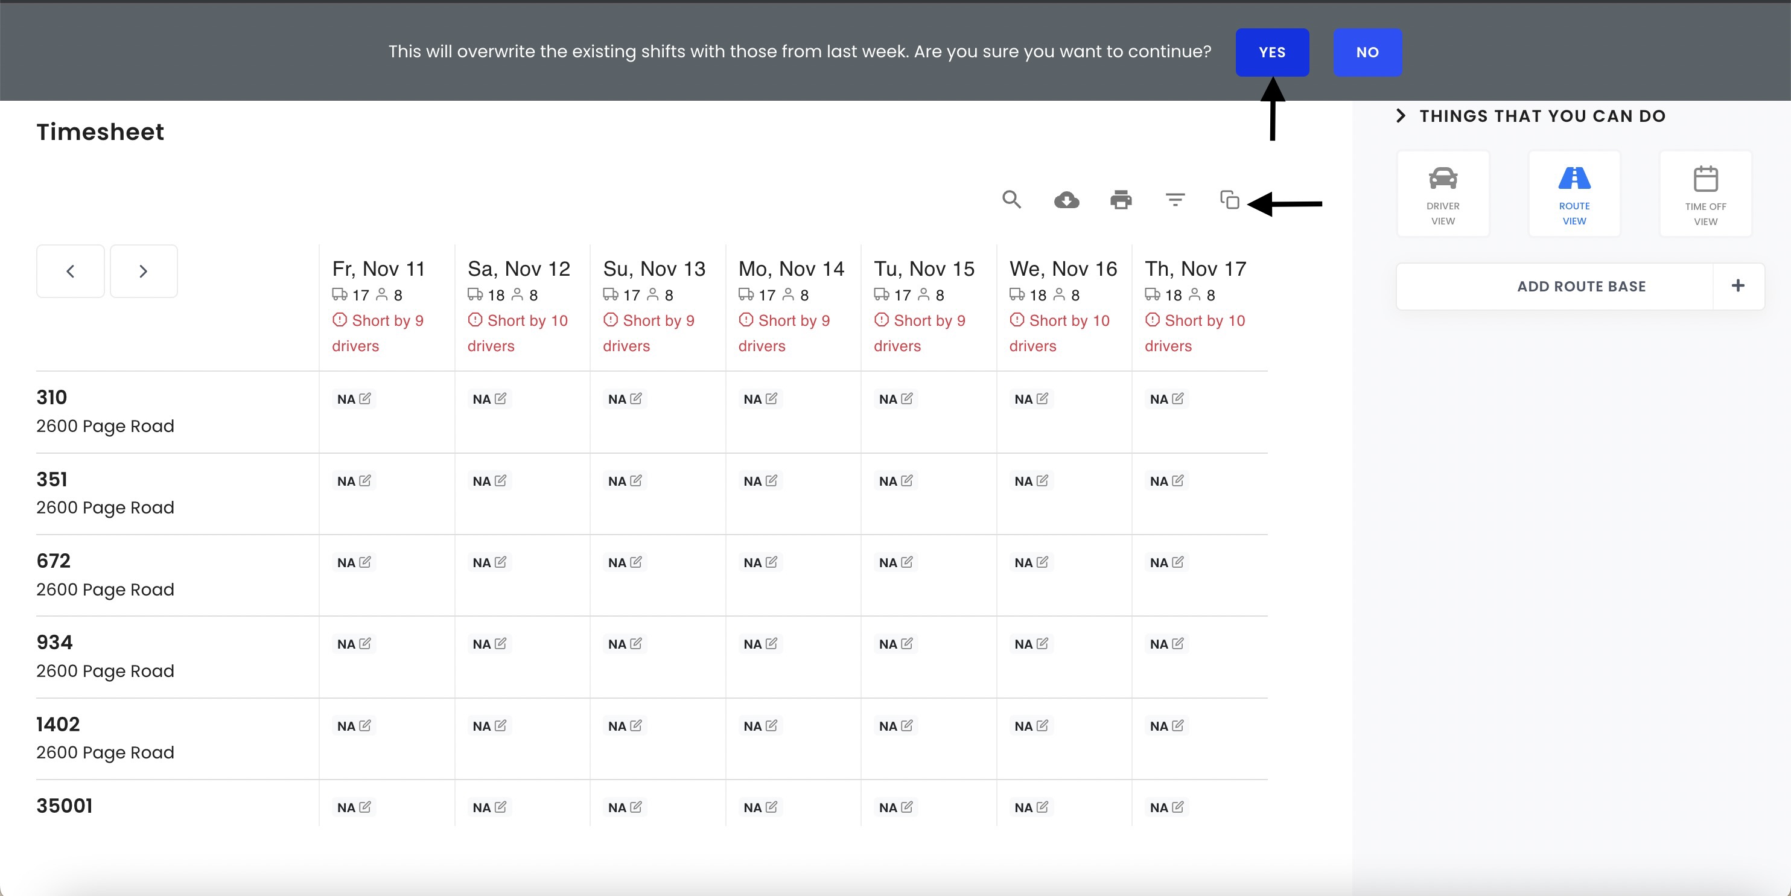Go to previous week with left chevron

click(70, 271)
